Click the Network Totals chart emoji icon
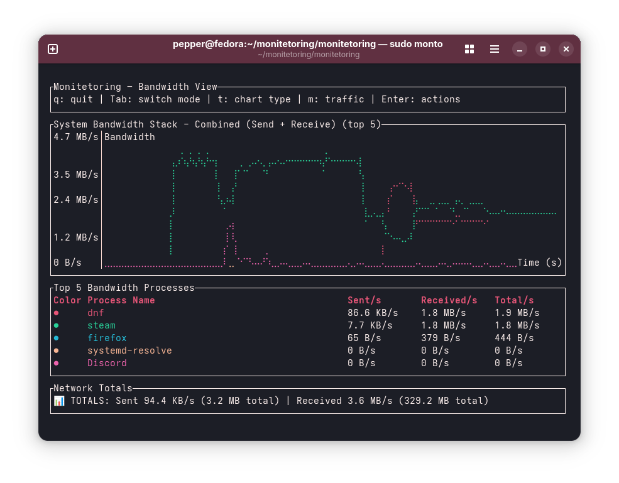Screen dimensions: 619x483 tap(59, 401)
